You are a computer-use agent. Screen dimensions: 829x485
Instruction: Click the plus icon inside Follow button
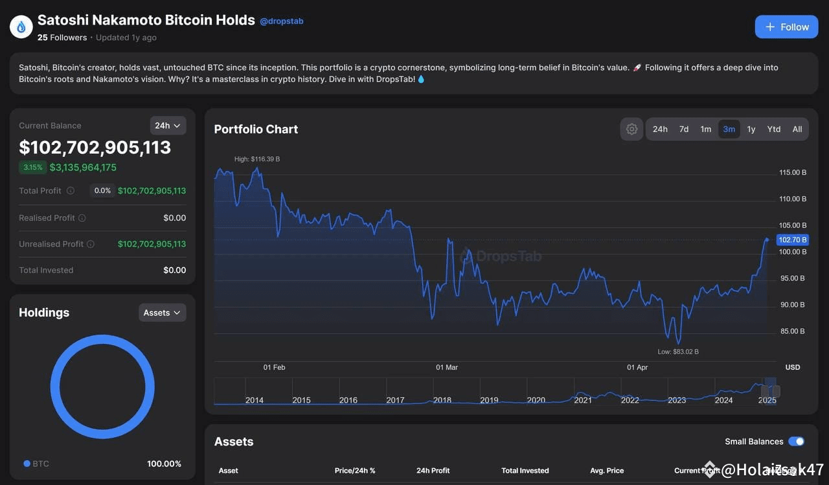[x=769, y=27]
